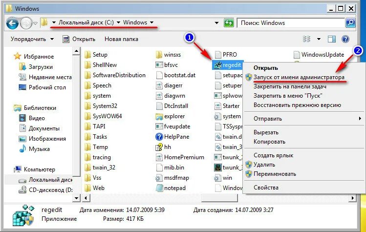Click the horizontal scrollbar thumb

219,198
